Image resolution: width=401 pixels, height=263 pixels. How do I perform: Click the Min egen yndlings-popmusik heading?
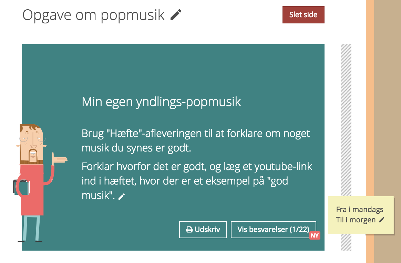pyautogui.click(x=161, y=102)
